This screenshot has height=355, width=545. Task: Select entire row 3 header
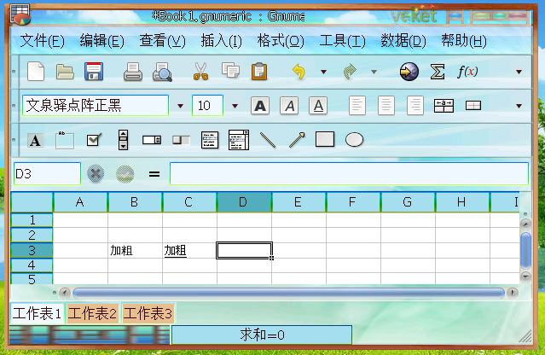pyautogui.click(x=32, y=250)
